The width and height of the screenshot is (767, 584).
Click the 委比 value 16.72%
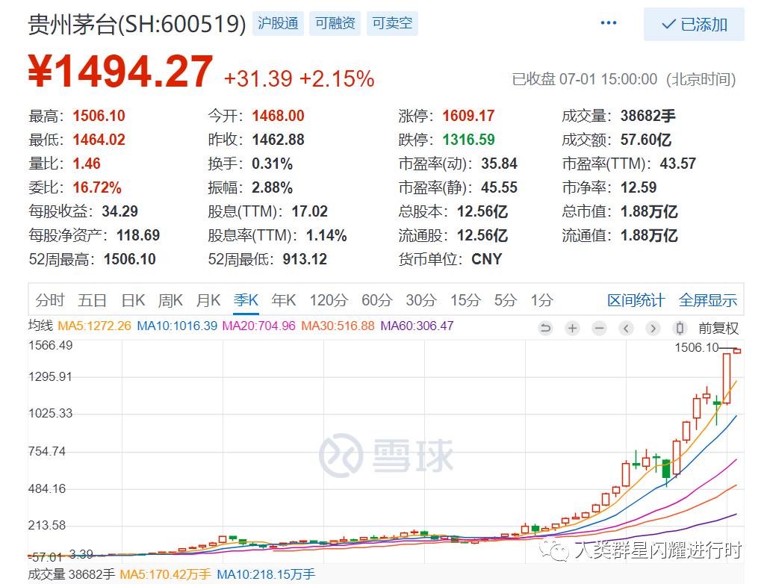[97, 187]
